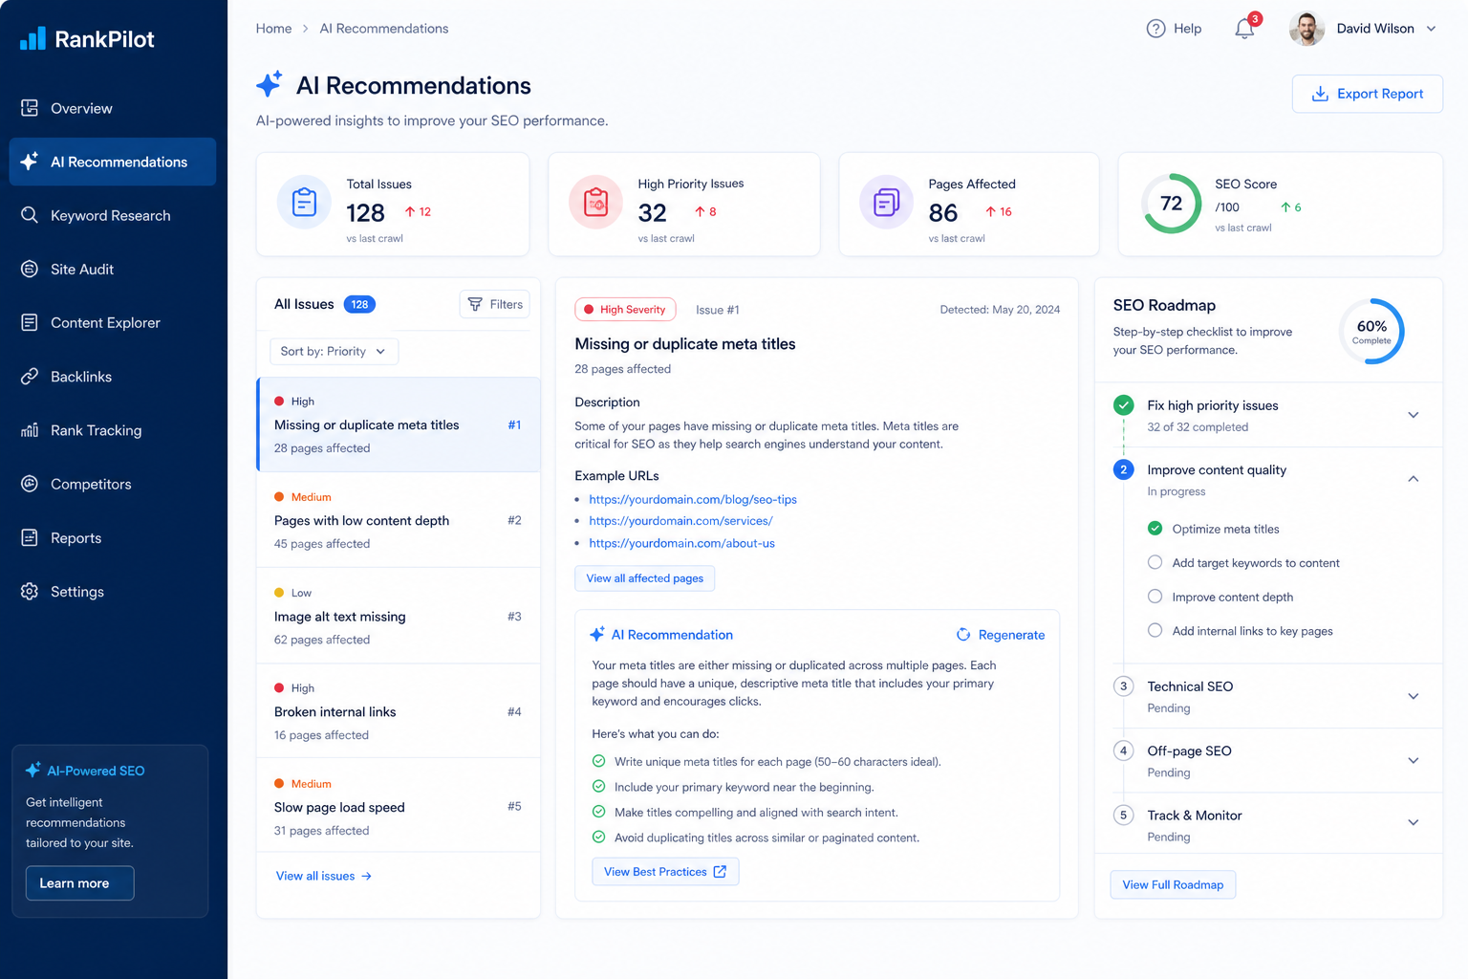Click the 60% Complete progress ring
The height and width of the screenshot is (979, 1468).
(1371, 331)
